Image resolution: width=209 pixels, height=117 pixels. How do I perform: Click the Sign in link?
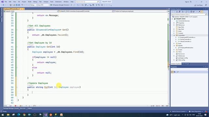187,2
